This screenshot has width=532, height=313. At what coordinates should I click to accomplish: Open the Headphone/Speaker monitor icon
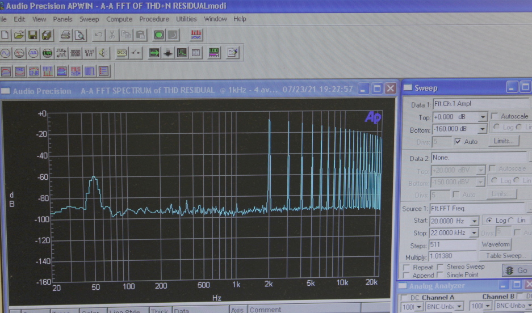pos(103,53)
